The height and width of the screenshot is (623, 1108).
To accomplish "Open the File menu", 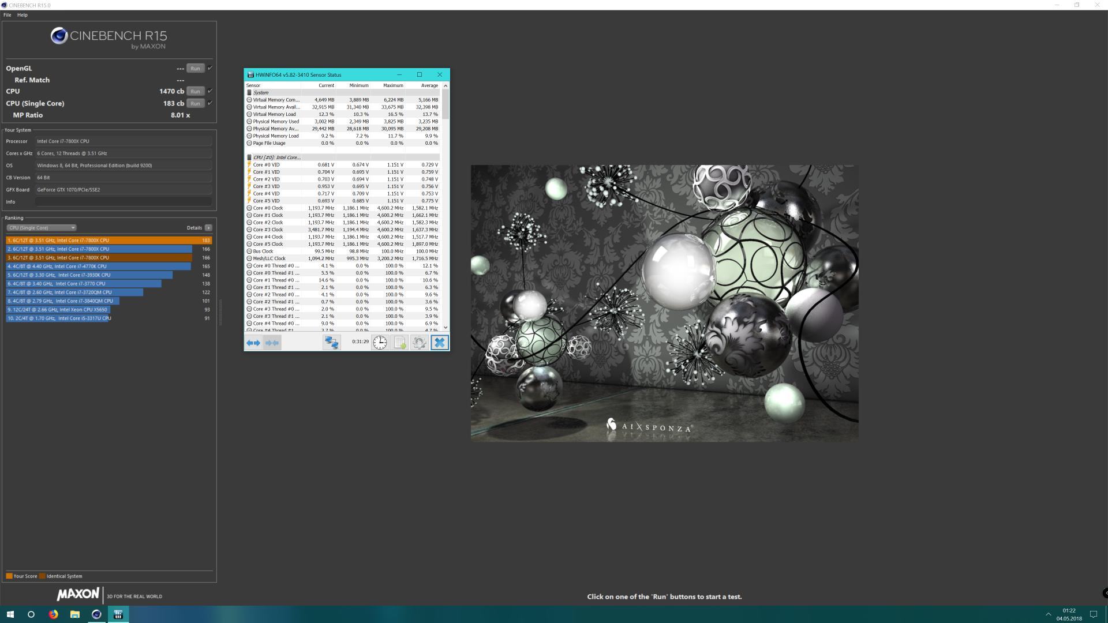I will tap(7, 15).
